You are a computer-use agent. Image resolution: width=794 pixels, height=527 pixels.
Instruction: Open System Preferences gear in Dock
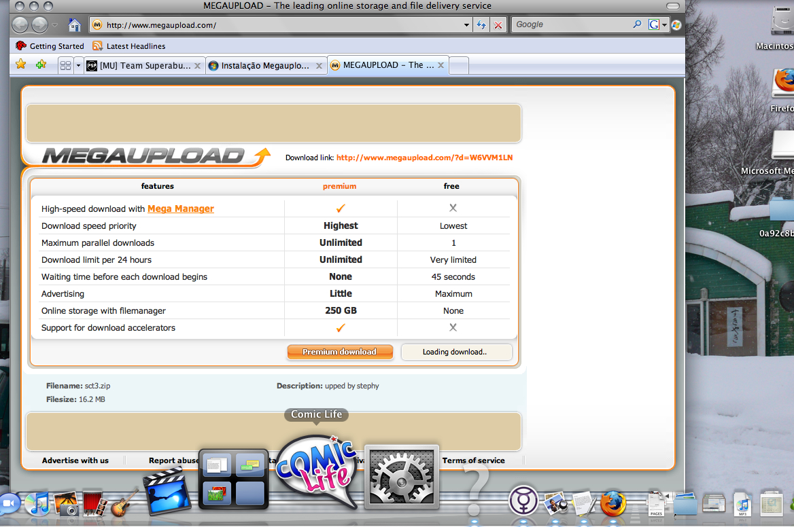(x=402, y=477)
